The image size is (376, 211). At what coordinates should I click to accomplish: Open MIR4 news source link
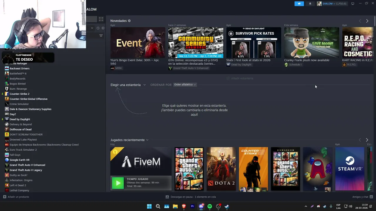(118, 68)
